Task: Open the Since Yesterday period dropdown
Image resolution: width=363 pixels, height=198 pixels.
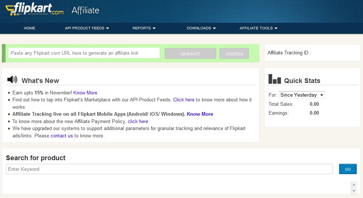Action: [x=301, y=95]
